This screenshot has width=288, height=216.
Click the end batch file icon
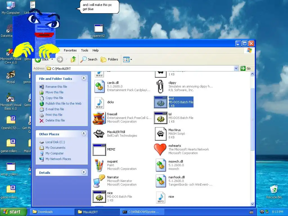coord(161,102)
